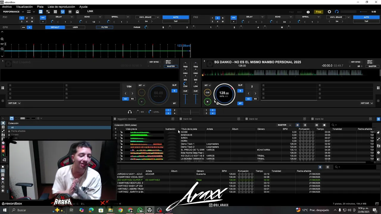Click the deck 1 channel fader
Image resolution: width=381 pixels, height=214 pixels.
click(x=185, y=99)
